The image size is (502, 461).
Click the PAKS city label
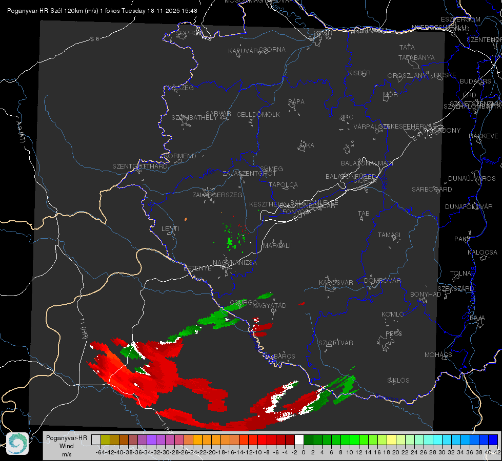(x=462, y=239)
